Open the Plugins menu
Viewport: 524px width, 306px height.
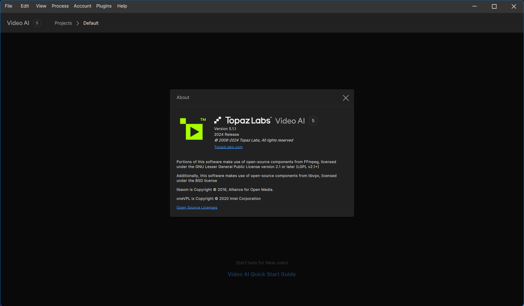(x=104, y=6)
